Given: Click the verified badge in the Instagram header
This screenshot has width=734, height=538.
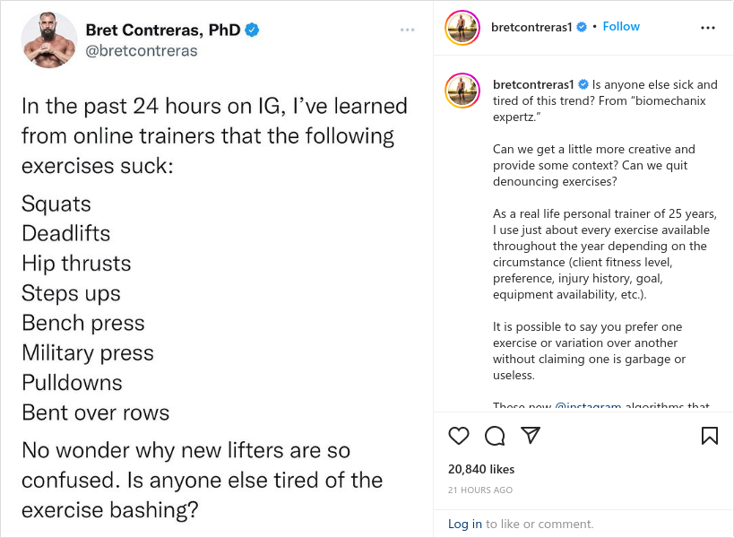Looking at the screenshot, I should [x=582, y=27].
